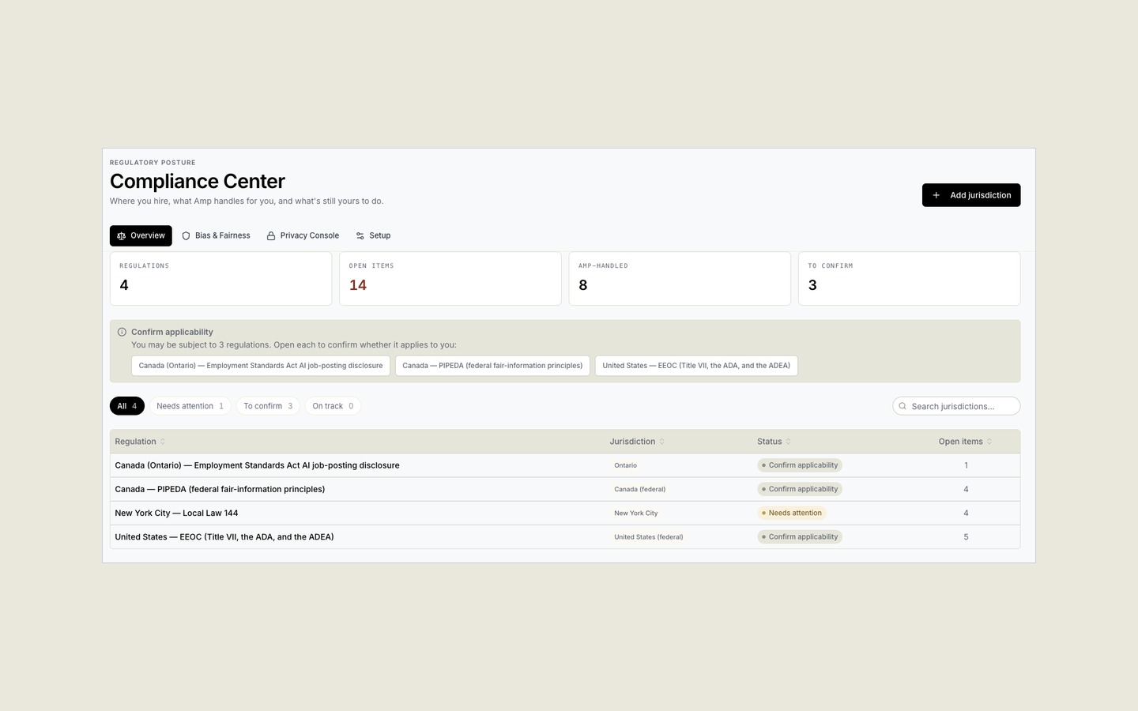This screenshot has width=1138, height=711.
Task: Click the info icon beside Confirm applicability
Action: (x=122, y=332)
